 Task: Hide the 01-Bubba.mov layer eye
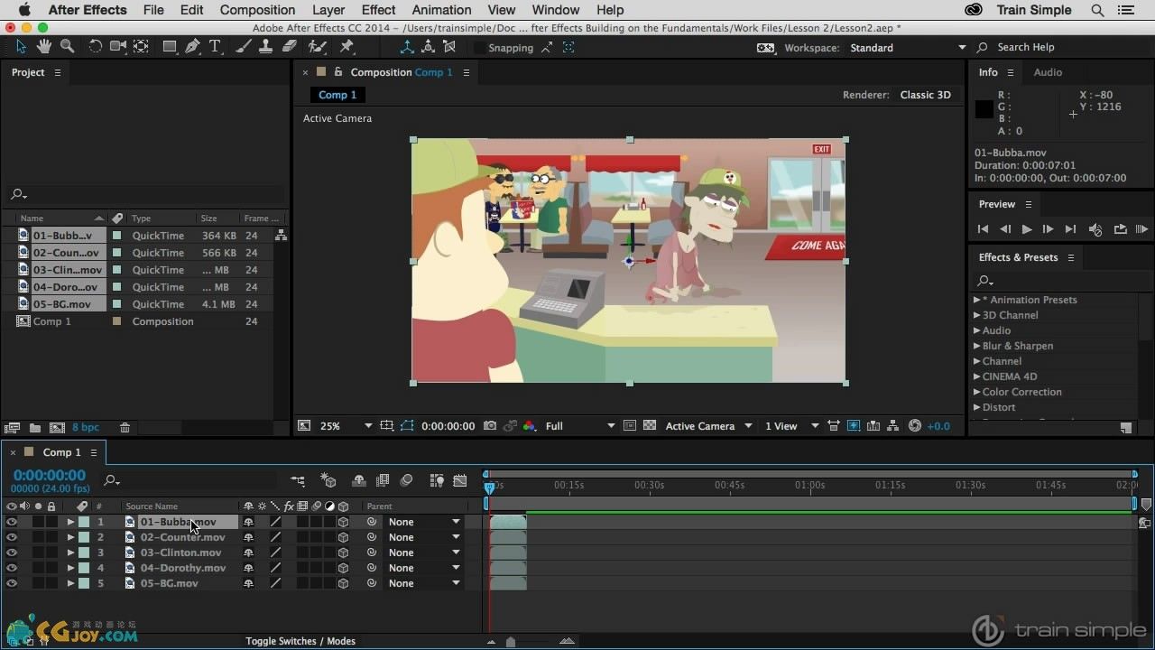[12, 522]
